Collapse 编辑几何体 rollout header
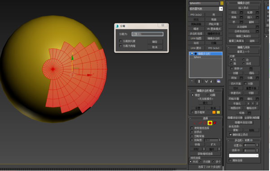Image resolution: width=270 pixels, height=171 pixels. (244, 47)
